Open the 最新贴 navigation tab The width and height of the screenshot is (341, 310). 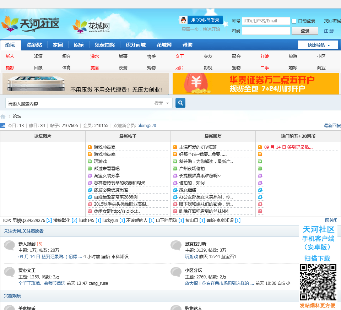34,45
